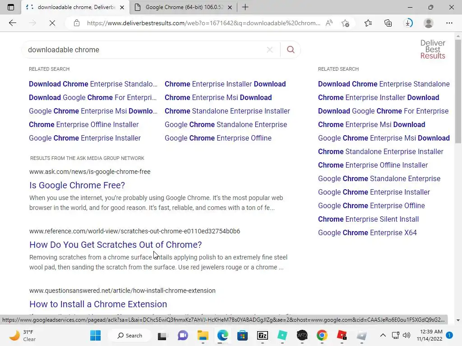
Task: Open the tab actions menu icon
Action: point(11,7)
